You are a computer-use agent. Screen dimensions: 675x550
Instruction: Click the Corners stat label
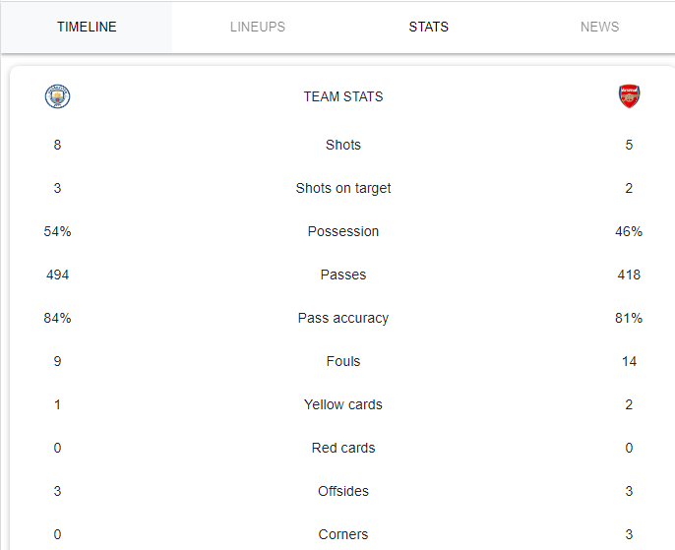[343, 534]
